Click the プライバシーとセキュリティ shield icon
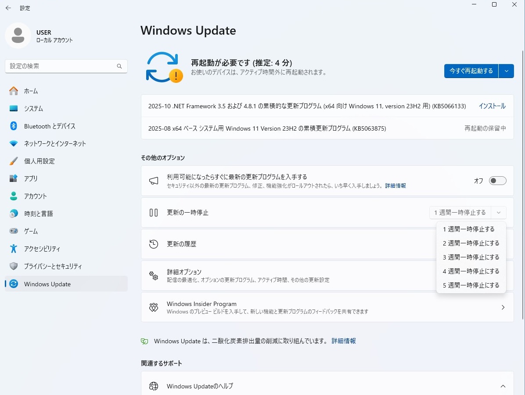Viewport: 525px width, 395px height. click(14, 267)
